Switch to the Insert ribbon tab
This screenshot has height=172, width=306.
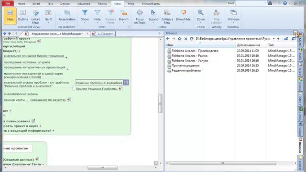[x=36, y=3]
